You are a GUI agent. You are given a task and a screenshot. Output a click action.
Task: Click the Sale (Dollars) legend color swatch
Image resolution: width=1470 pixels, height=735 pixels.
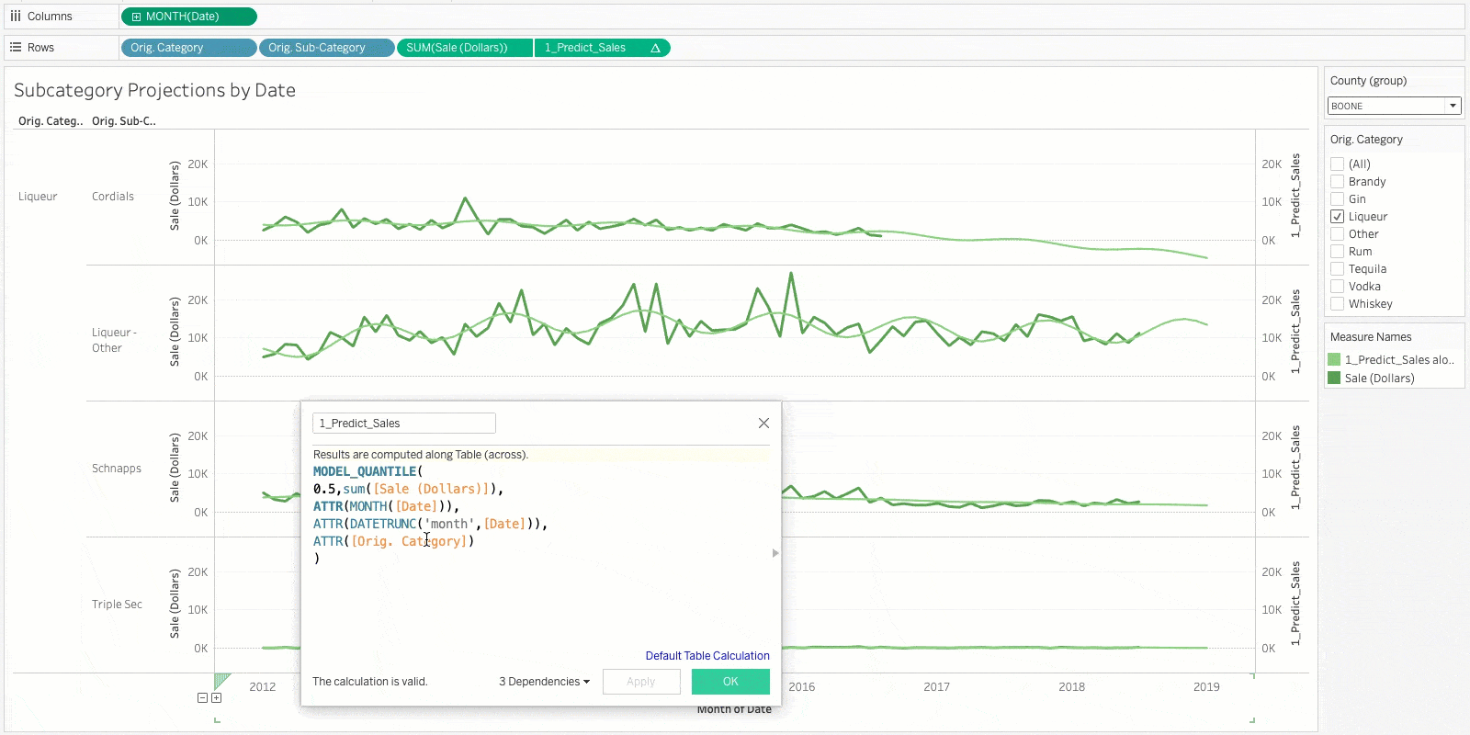point(1334,378)
